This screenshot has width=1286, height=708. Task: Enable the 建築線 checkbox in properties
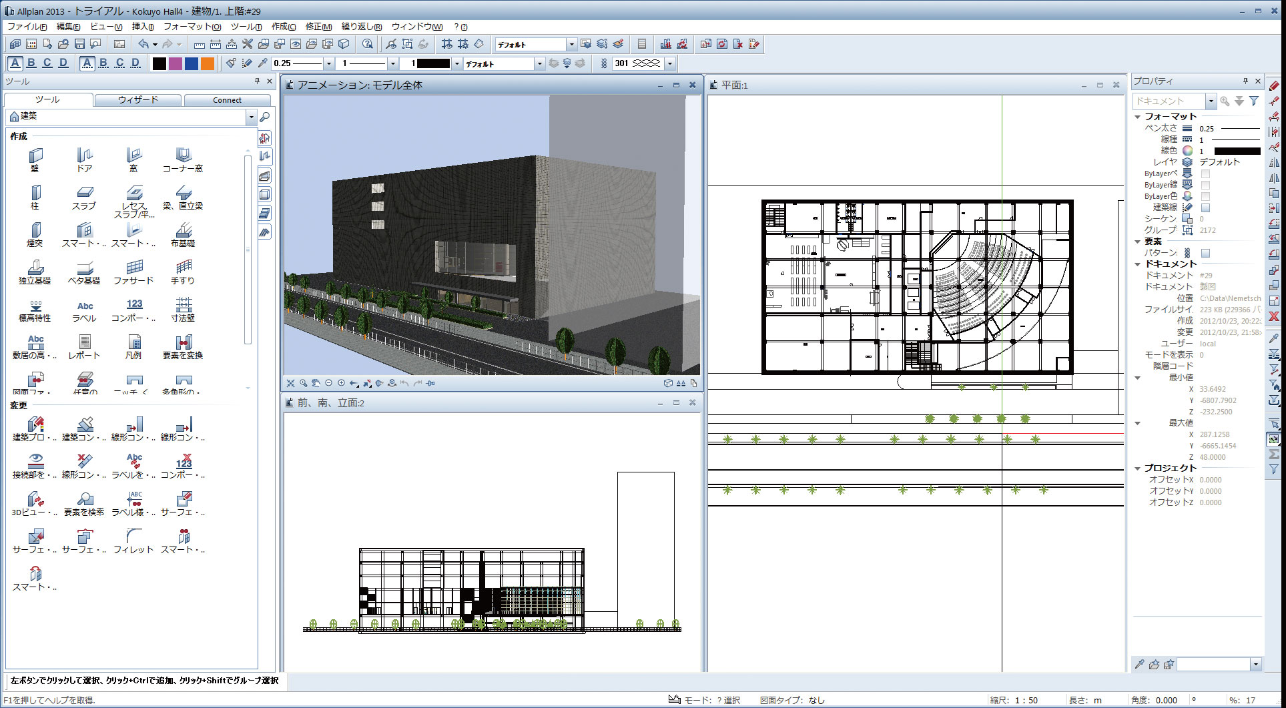(x=1205, y=208)
